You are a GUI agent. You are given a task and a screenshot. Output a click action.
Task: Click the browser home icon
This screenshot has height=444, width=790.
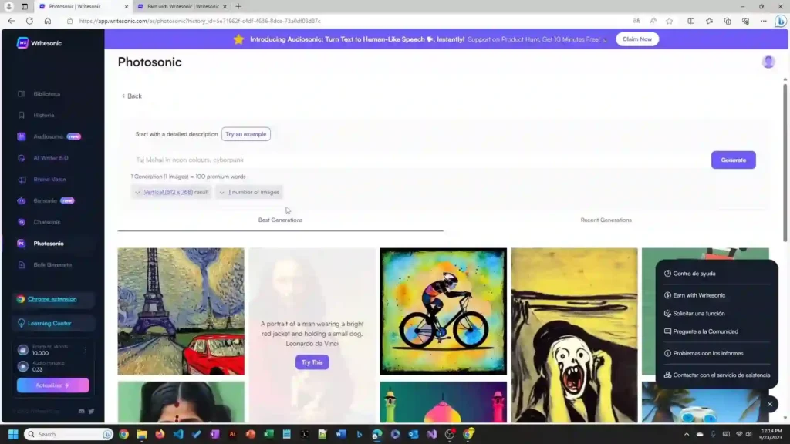coord(47,21)
